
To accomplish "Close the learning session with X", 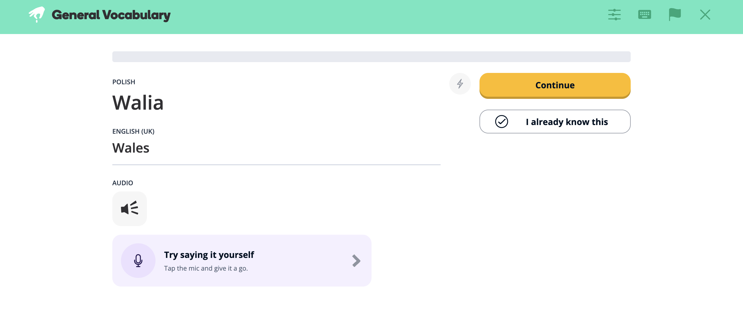I will tap(705, 15).
